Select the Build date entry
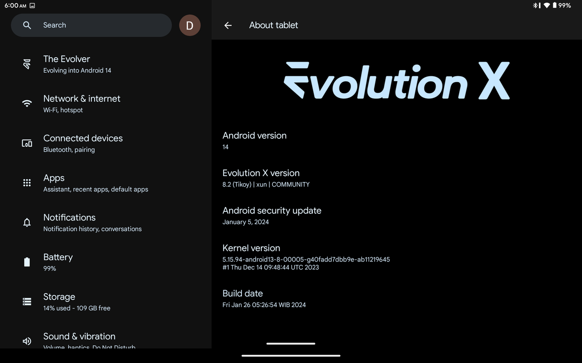 click(264, 299)
